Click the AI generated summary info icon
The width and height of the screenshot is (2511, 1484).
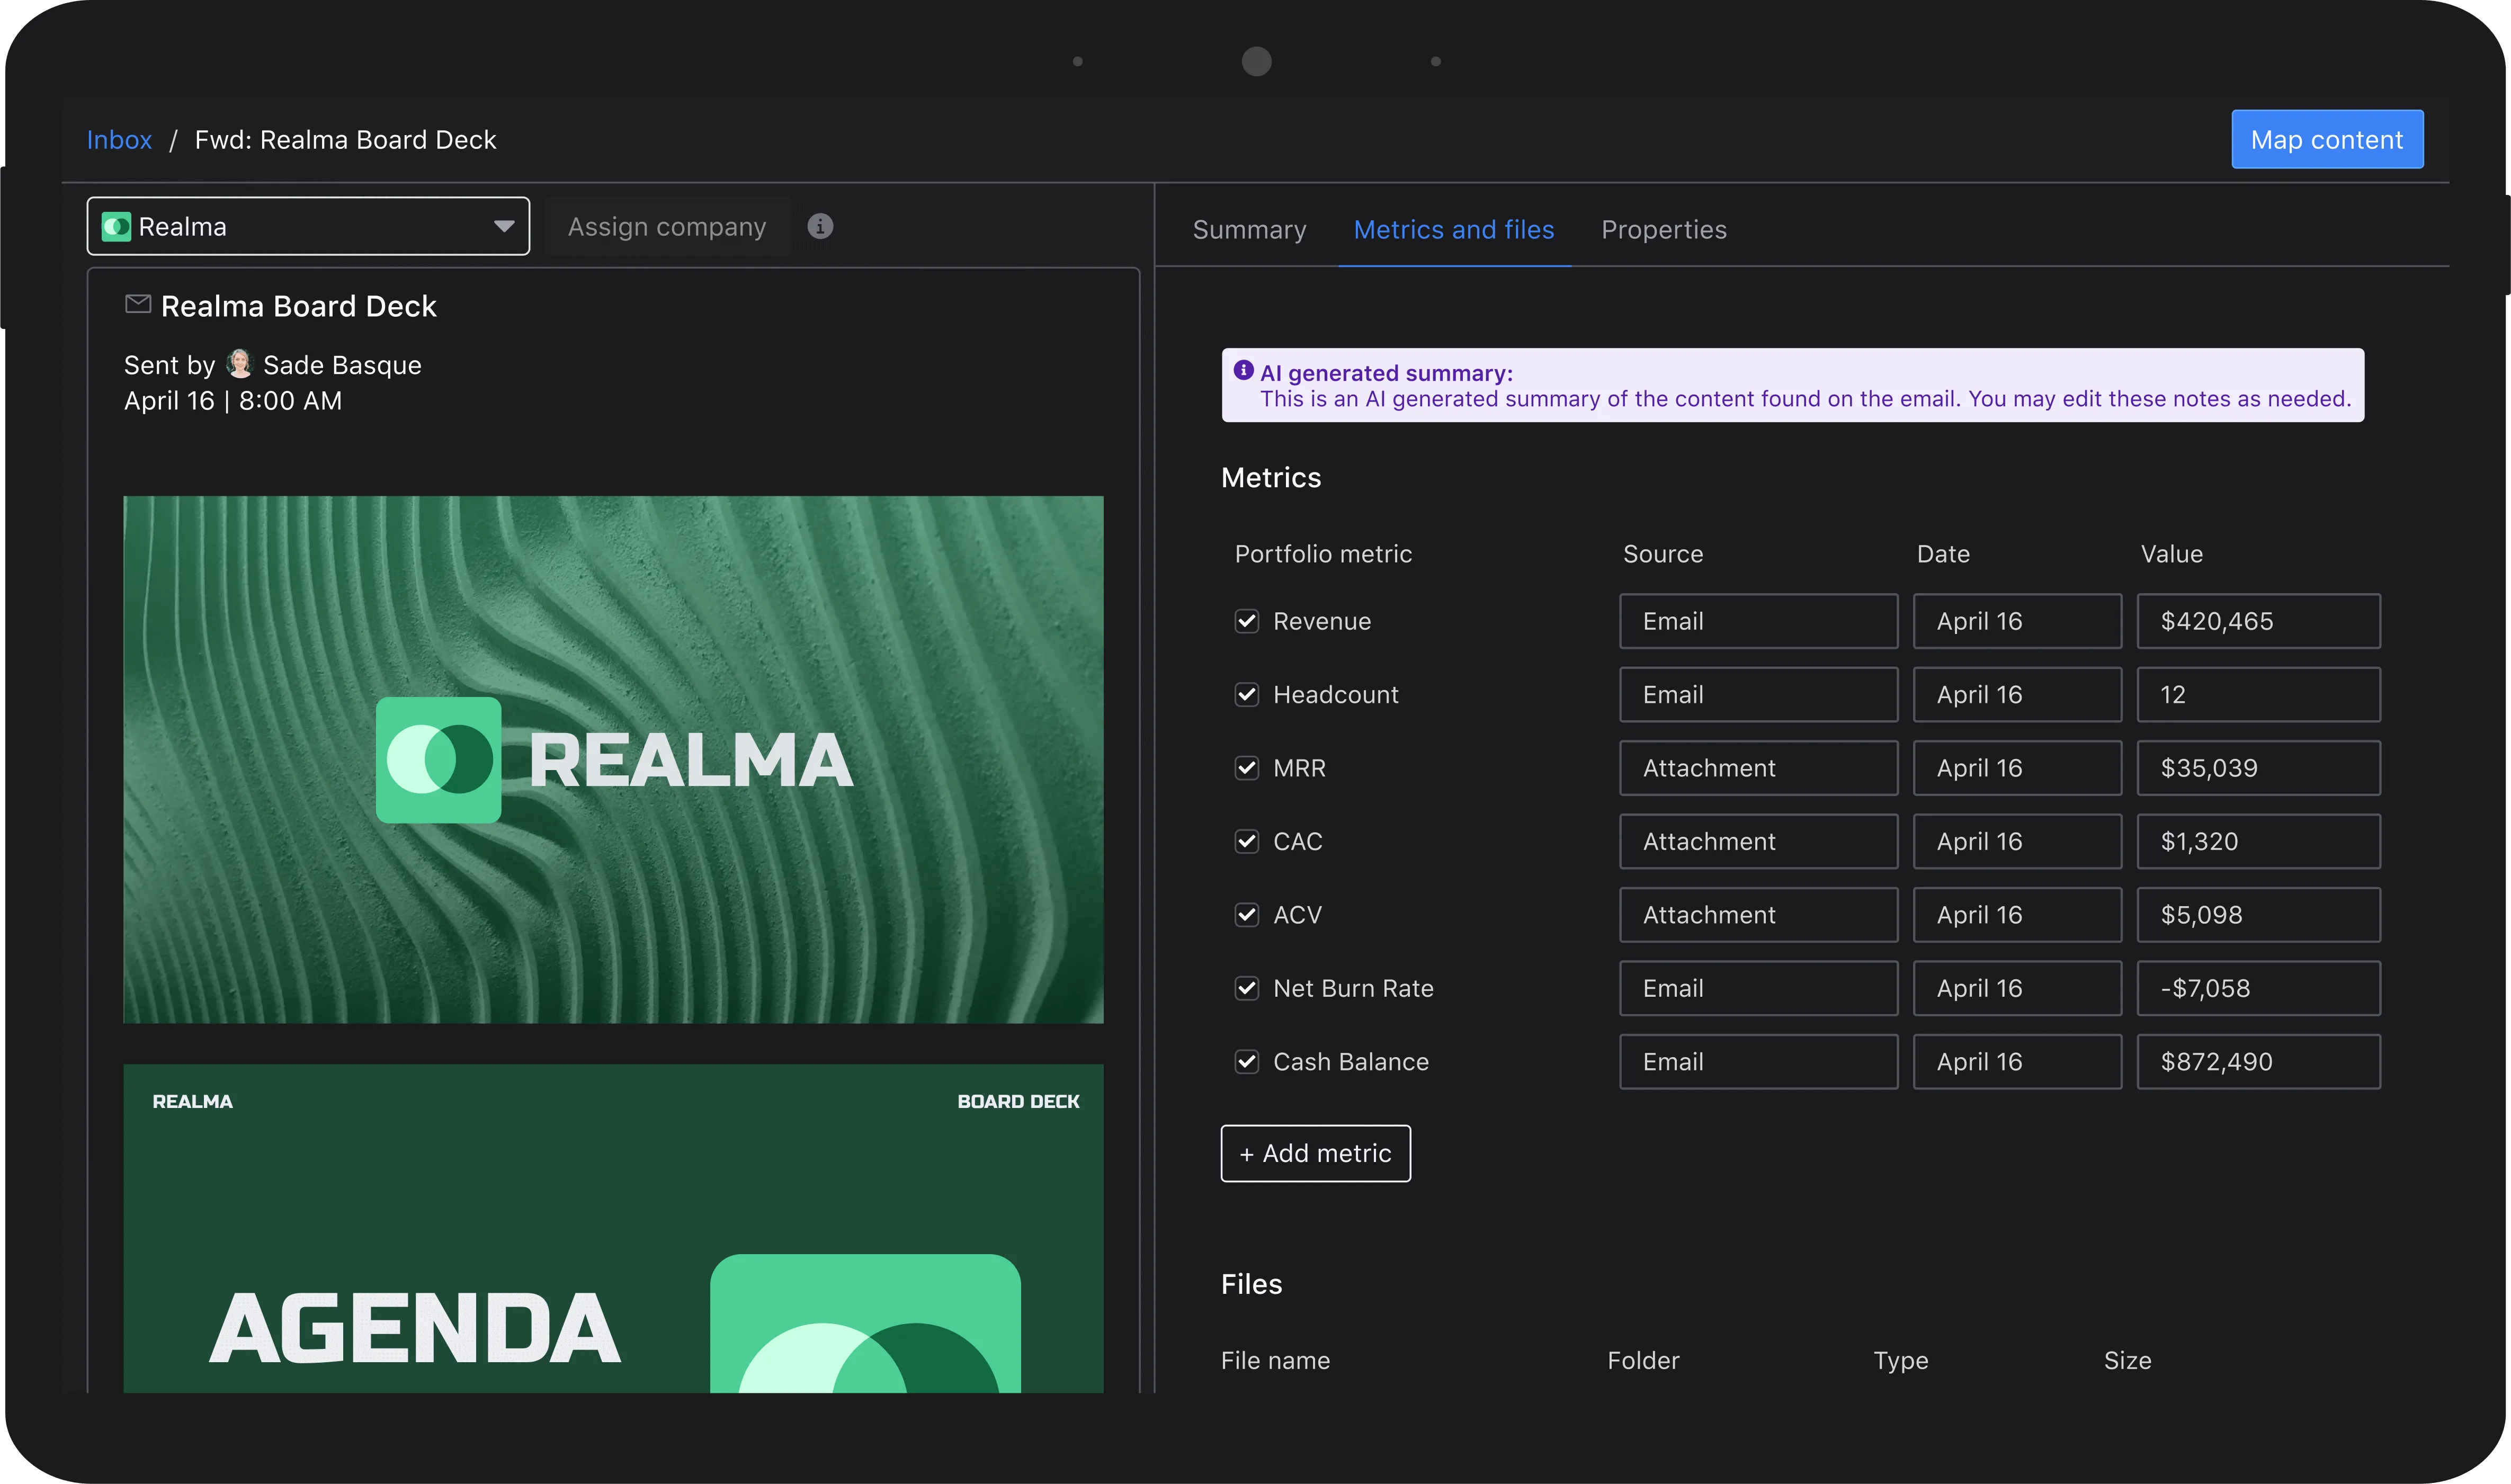pos(1243,371)
